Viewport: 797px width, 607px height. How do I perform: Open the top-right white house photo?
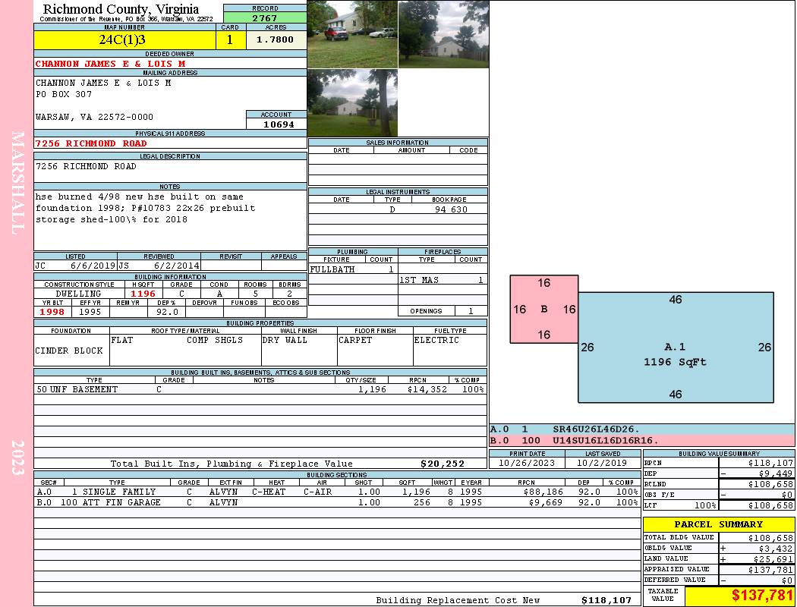click(443, 34)
